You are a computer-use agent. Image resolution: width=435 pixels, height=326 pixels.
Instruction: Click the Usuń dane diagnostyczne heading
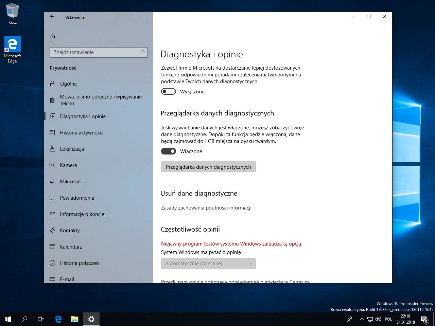pyautogui.click(x=199, y=193)
